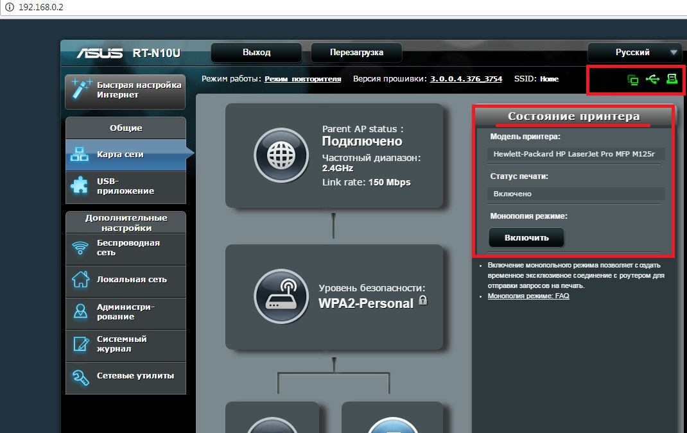Click the Выход logout button
The width and height of the screenshot is (687, 433).
(x=256, y=53)
